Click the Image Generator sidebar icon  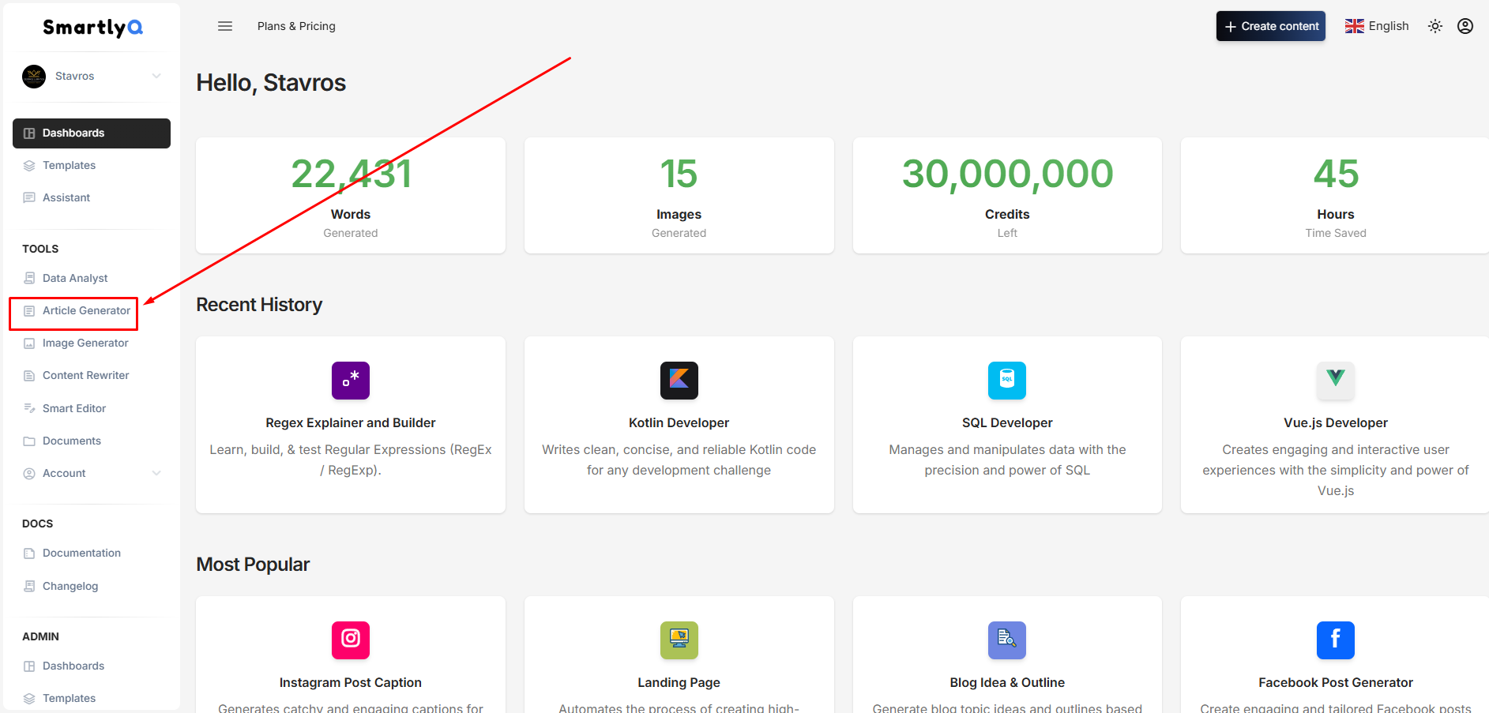[29, 343]
